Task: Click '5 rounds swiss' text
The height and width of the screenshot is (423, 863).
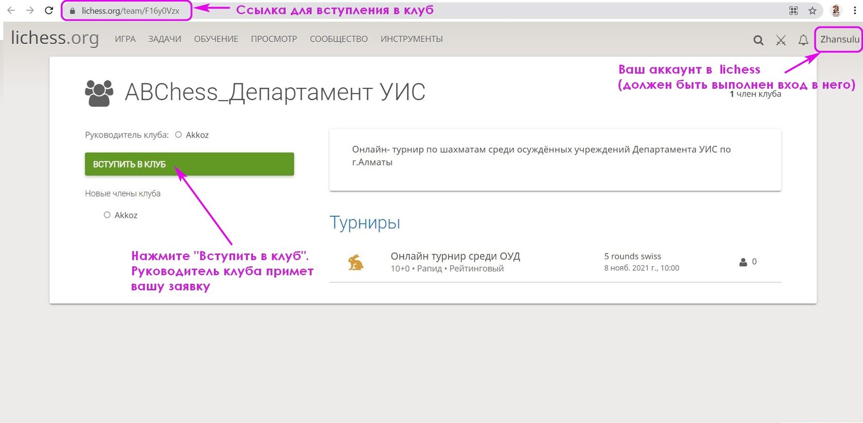Action: pos(632,256)
